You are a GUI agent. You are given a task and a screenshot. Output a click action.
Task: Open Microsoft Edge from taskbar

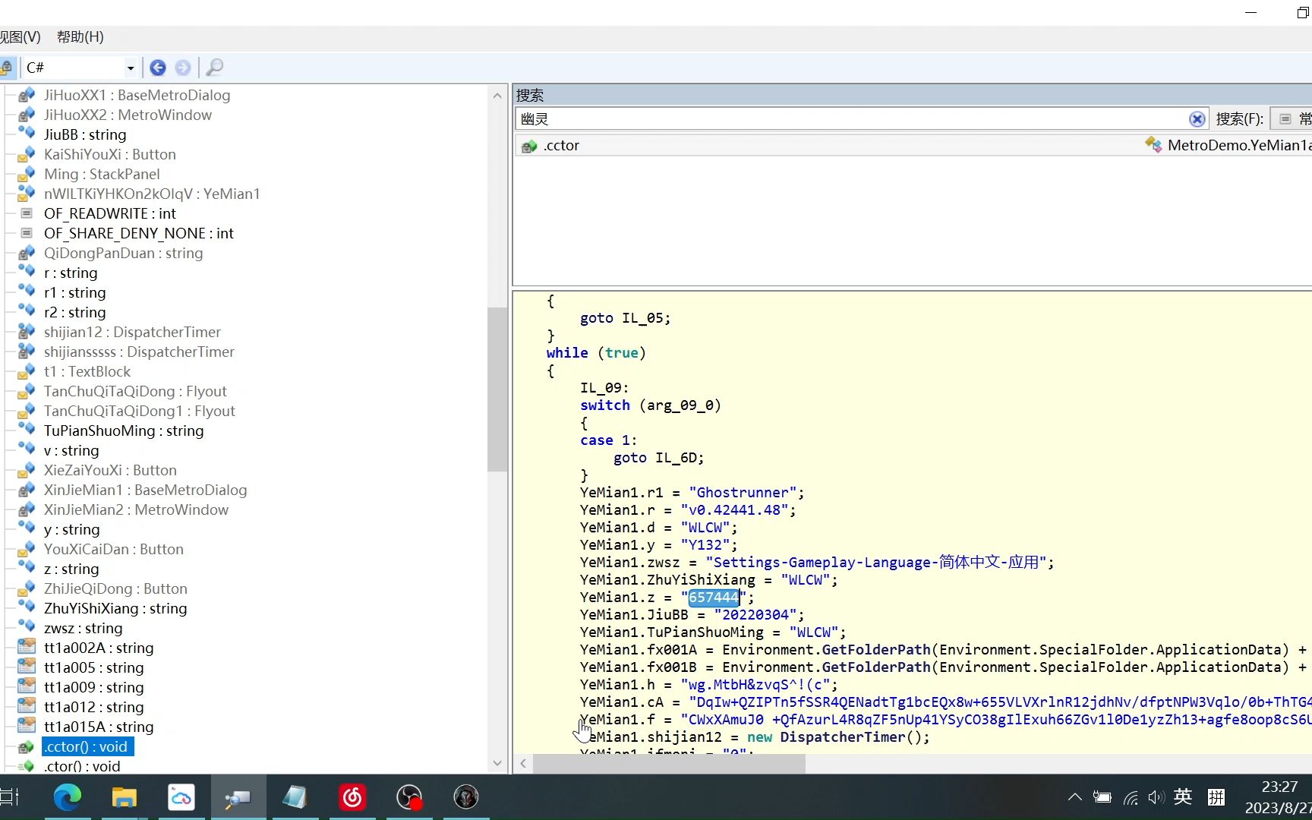[68, 797]
